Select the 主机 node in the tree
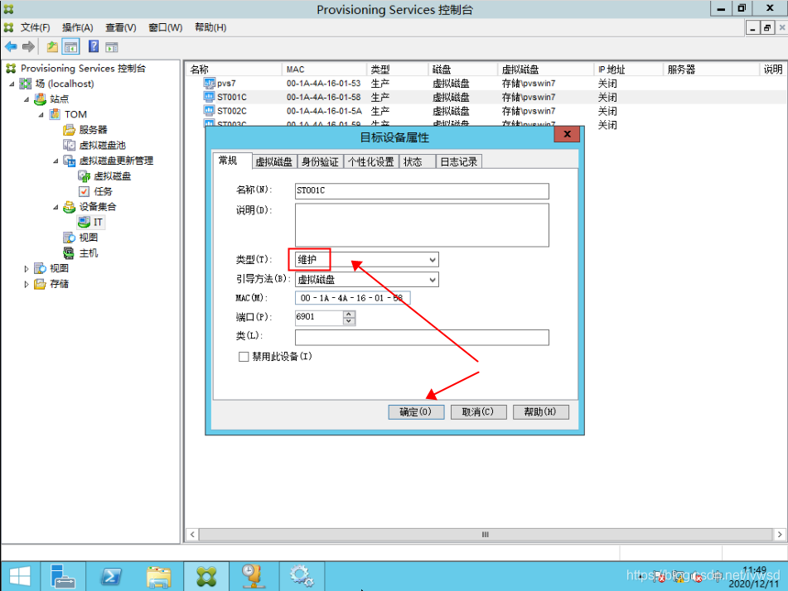788x591 pixels. (88, 252)
